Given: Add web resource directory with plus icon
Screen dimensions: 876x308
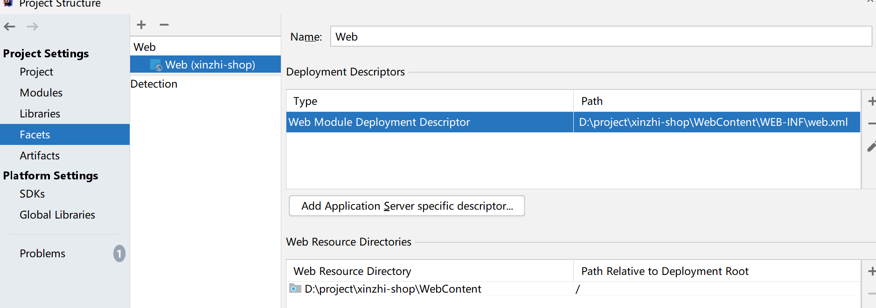Looking at the screenshot, I should click(x=871, y=271).
